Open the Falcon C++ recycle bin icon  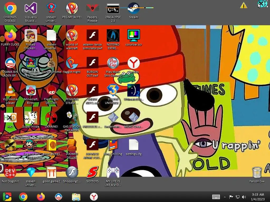tap(257, 172)
